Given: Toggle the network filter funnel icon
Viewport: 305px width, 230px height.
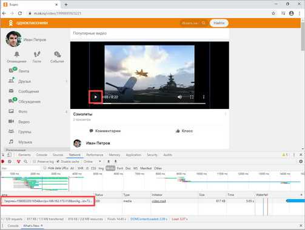Looking at the screenshot, I should 19,162.
